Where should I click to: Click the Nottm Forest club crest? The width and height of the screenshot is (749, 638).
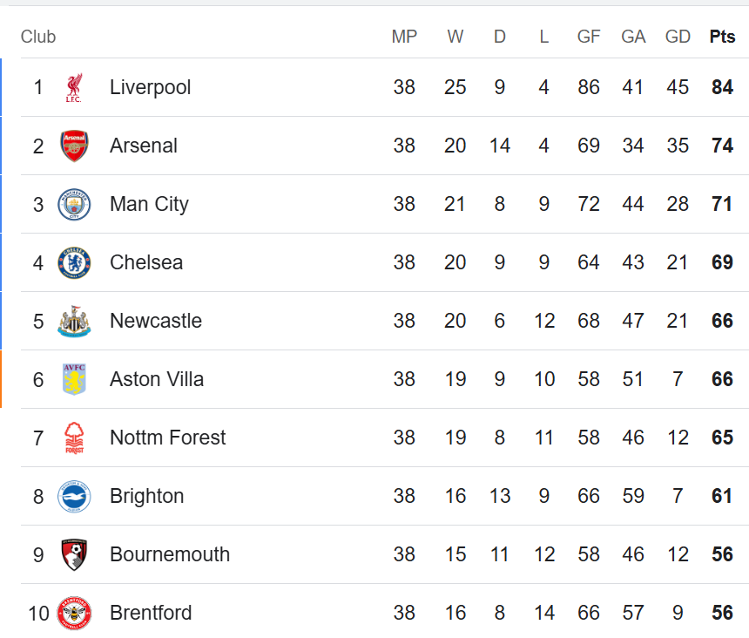click(74, 438)
